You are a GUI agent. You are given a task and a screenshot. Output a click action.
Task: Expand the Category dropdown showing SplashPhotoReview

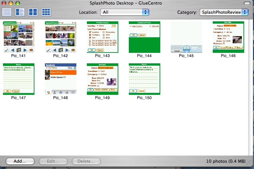(225, 12)
